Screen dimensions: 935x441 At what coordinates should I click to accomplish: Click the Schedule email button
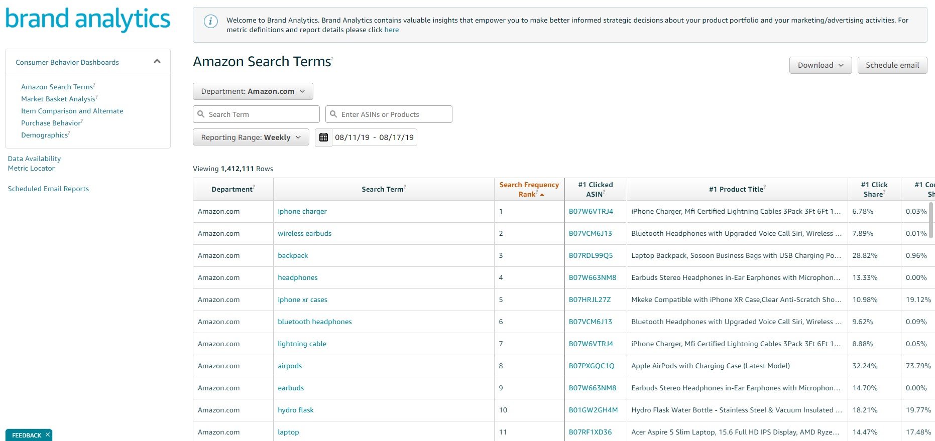tap(892, 65)
